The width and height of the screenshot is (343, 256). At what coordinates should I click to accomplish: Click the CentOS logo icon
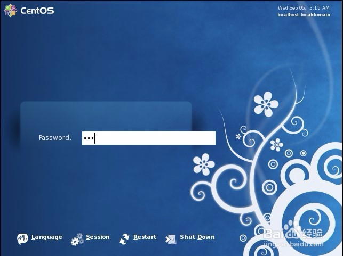(x=10, y=11)
